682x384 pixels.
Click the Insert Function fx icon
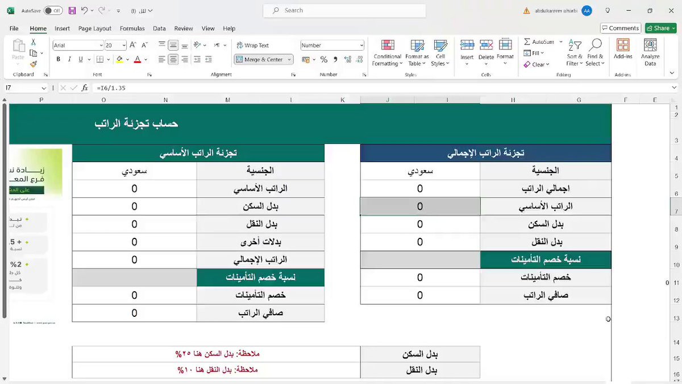85,88
